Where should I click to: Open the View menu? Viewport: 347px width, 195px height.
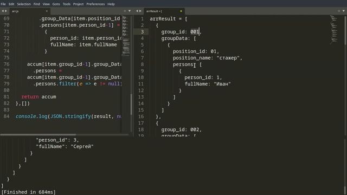click(x=46, y=4)
